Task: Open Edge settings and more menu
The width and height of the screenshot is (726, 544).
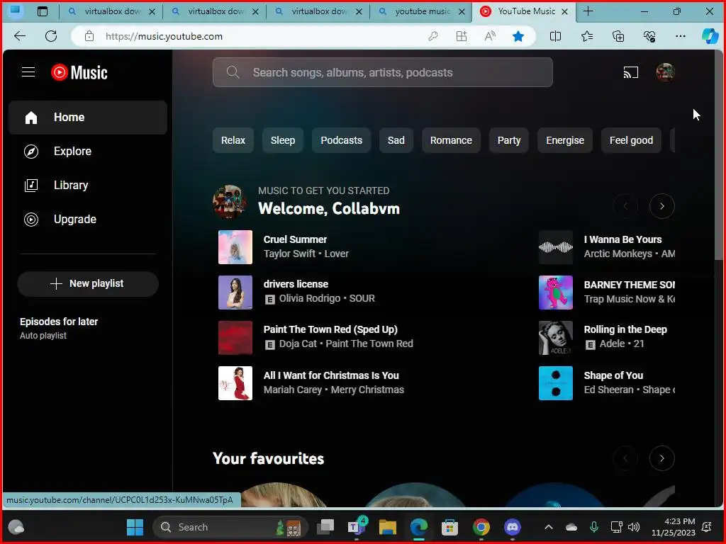Action: 680,36
